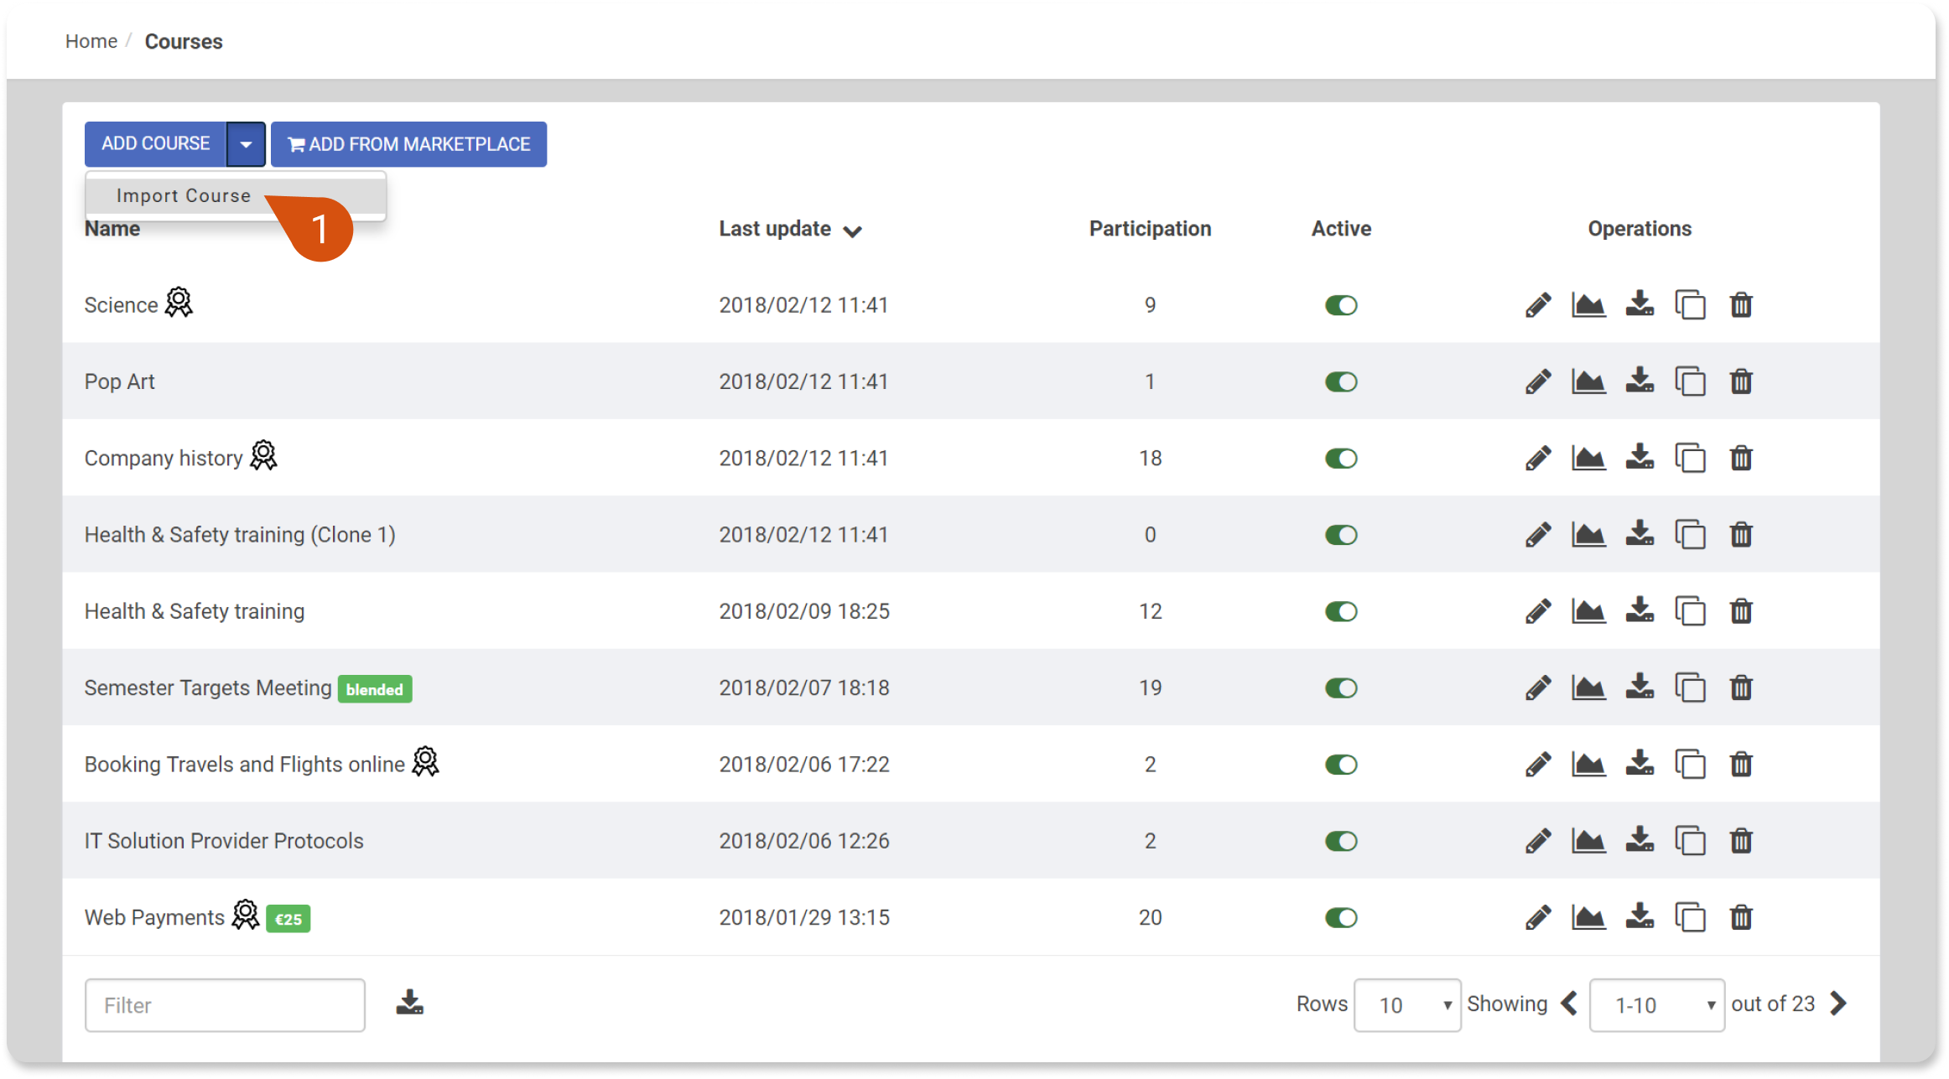This screenshot has width=1949, height=1079.
Task: Clone the Health & Safety training course
Action: click(x=1690, y=611)
